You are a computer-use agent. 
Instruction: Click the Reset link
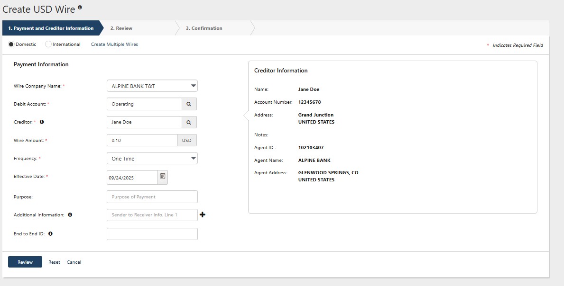pos(54,262)
